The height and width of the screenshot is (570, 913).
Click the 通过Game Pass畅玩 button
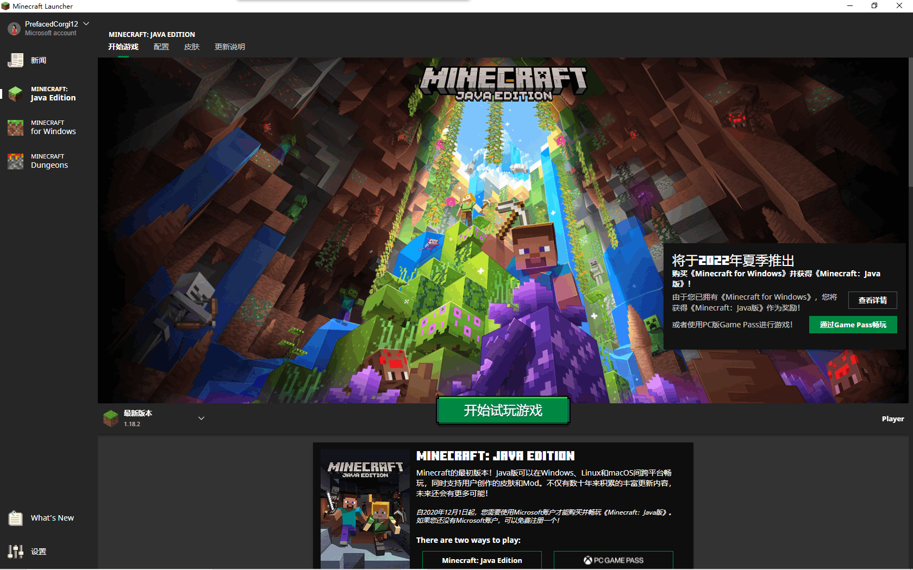853,325
